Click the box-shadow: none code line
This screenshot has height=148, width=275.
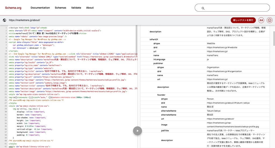(x=31, y=117)
